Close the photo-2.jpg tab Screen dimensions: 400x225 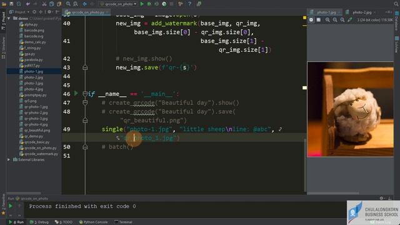[x=374, y=12]
